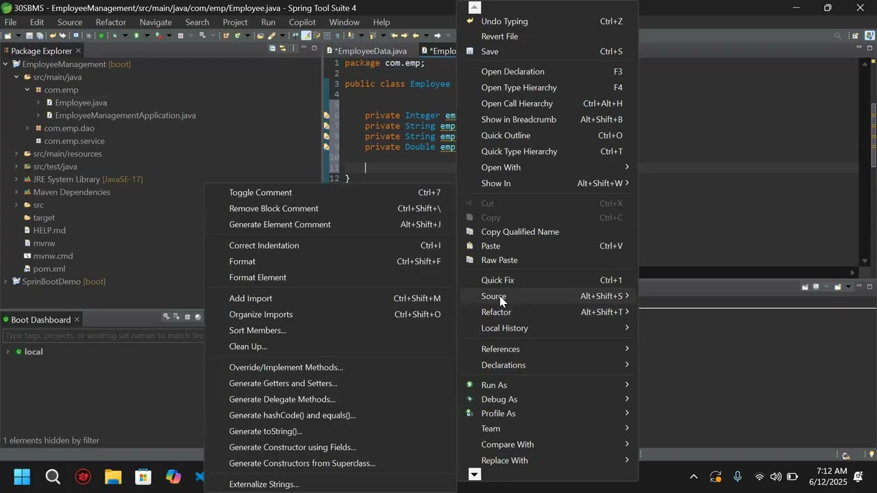
Task: Collapse the src/main/java folder
Action: [x=16, y=77]
